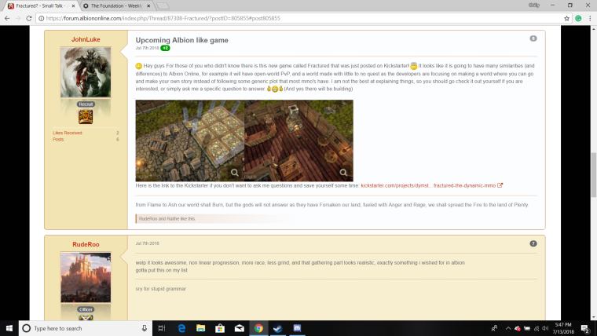View site information icon in address bar
Screen dimensions: 597x336
tap(41, 18)
